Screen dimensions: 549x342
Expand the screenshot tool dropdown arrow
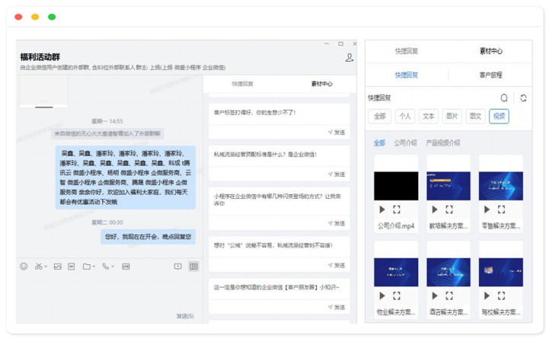click(x=46, y=267)
